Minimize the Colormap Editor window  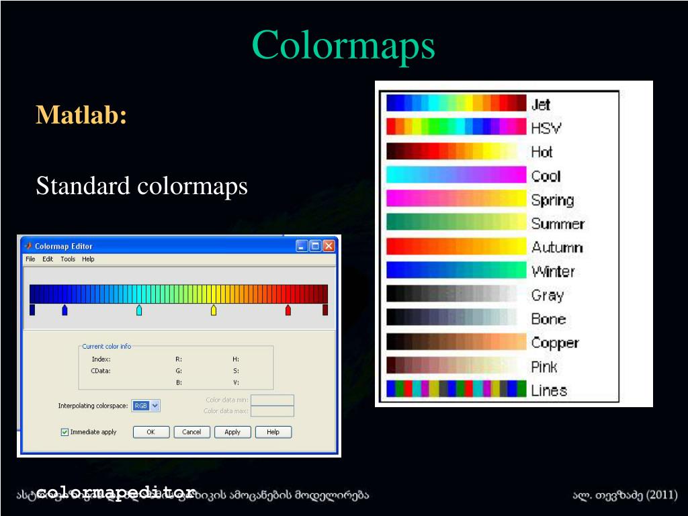pyautogui.click(x=302, y=246)
